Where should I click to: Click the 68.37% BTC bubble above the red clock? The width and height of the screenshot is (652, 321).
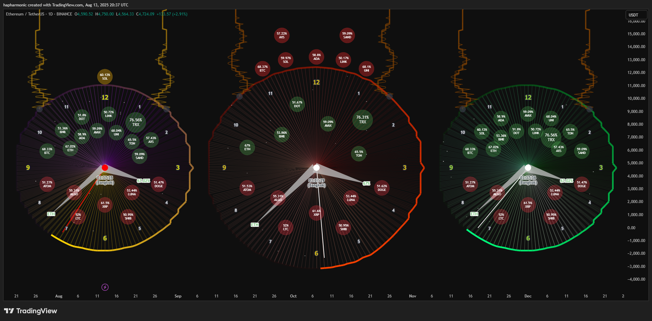pos(262,69)
